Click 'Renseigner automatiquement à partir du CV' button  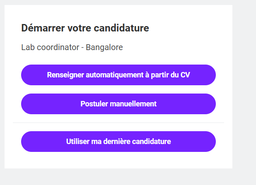[118, 75]
